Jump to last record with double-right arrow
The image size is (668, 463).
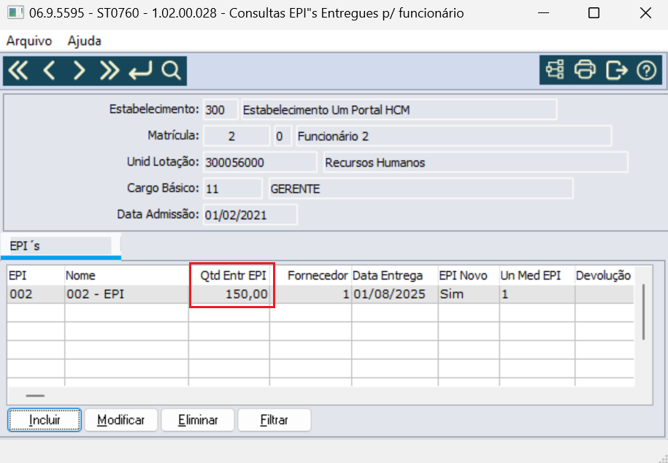point(110,70)
